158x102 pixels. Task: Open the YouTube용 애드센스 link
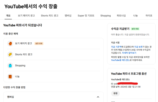[x=120, y=60]
